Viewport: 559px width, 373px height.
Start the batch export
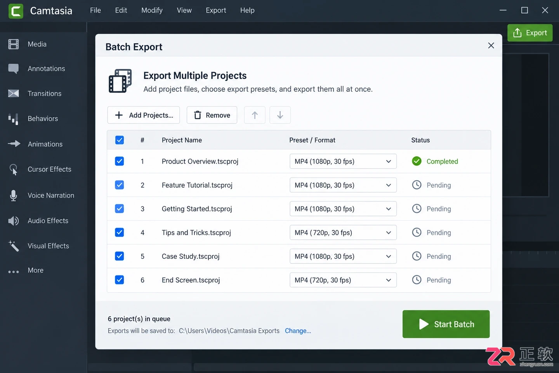(446, 324)
